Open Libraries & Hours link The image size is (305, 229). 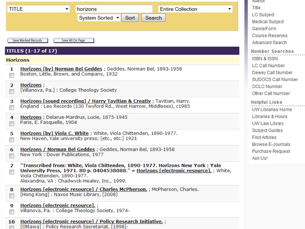(270, 117)
